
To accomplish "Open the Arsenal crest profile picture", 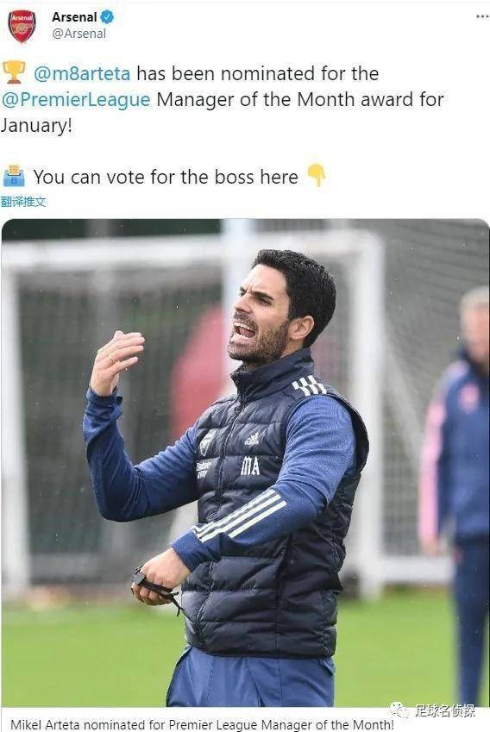I will [22, 27].
